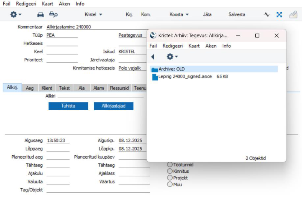Image resolution: width=302 pixels, height=206 pixels.
Task: Click the Tag/Objekt input field
Action: click(x=98, y=190)
